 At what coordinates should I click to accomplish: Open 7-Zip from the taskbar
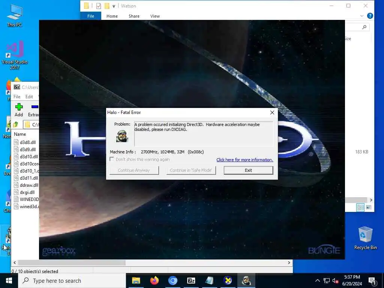pyautogui.click(x=191, y=280)
